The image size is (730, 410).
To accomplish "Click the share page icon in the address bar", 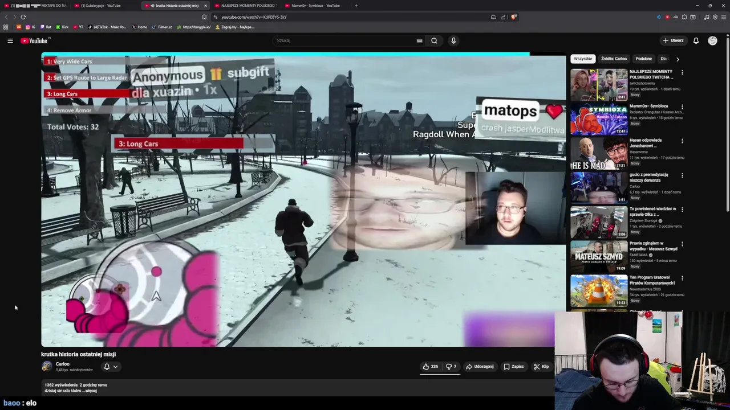I will (503, 17).
